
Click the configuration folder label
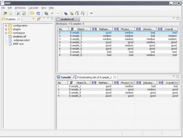pos(20,26)
